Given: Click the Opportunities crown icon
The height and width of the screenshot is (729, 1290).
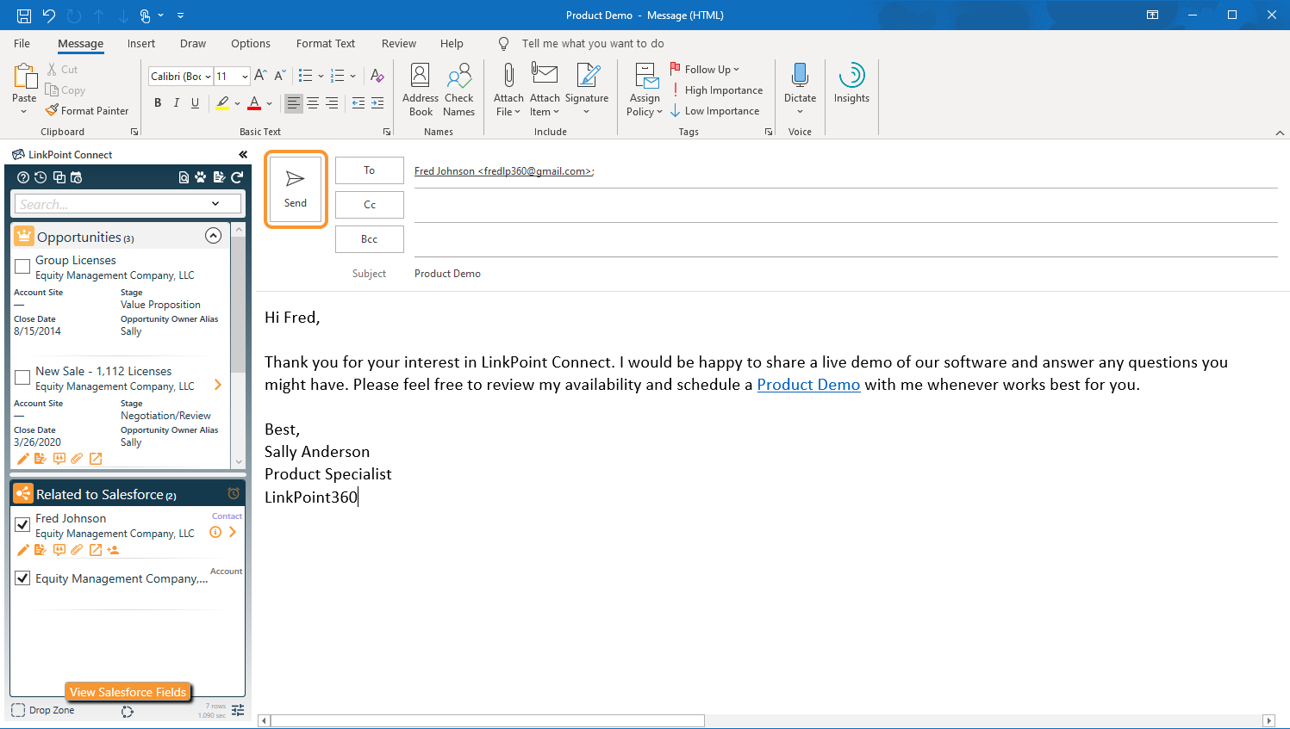Looking at the screenshot, I should [24, 236].
